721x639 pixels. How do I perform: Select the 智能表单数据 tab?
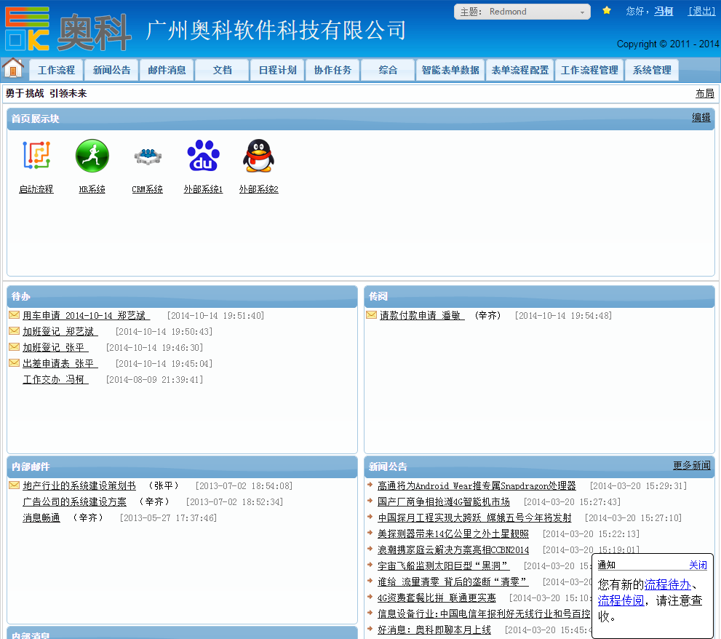pyautogui.click(x=450, y=71)
